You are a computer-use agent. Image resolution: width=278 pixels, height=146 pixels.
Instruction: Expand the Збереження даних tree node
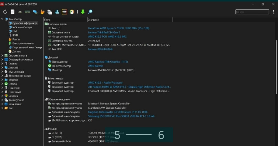point(2,76)
